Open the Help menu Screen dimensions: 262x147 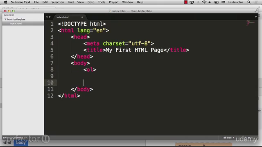pyautogui.click(x=140, y=2)
